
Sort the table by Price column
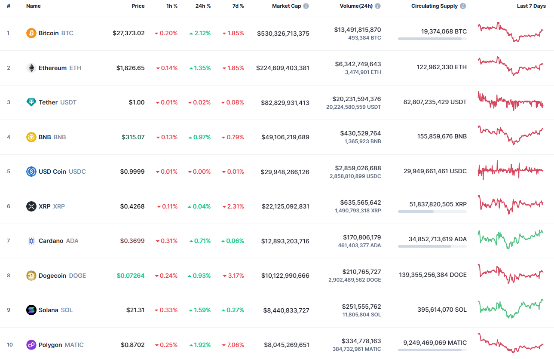pos(138,6)
